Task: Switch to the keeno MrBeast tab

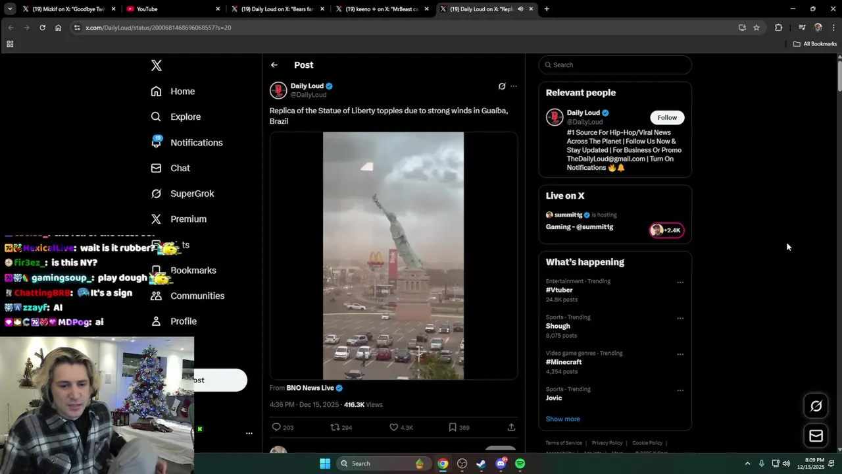Action: [x=383, y=9]
